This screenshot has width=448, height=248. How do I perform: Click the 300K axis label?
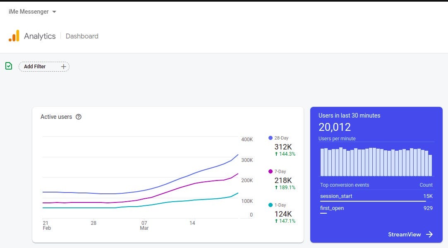click(x=247, y=160)
